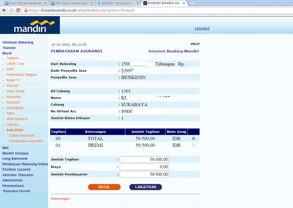The width and height of the screenshot is (293, 208).
Task: Open Personalisasi menu
Action: coord(13,186)
